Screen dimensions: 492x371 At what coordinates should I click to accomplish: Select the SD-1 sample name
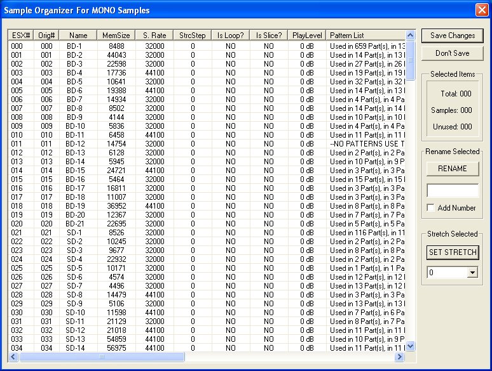74,233
